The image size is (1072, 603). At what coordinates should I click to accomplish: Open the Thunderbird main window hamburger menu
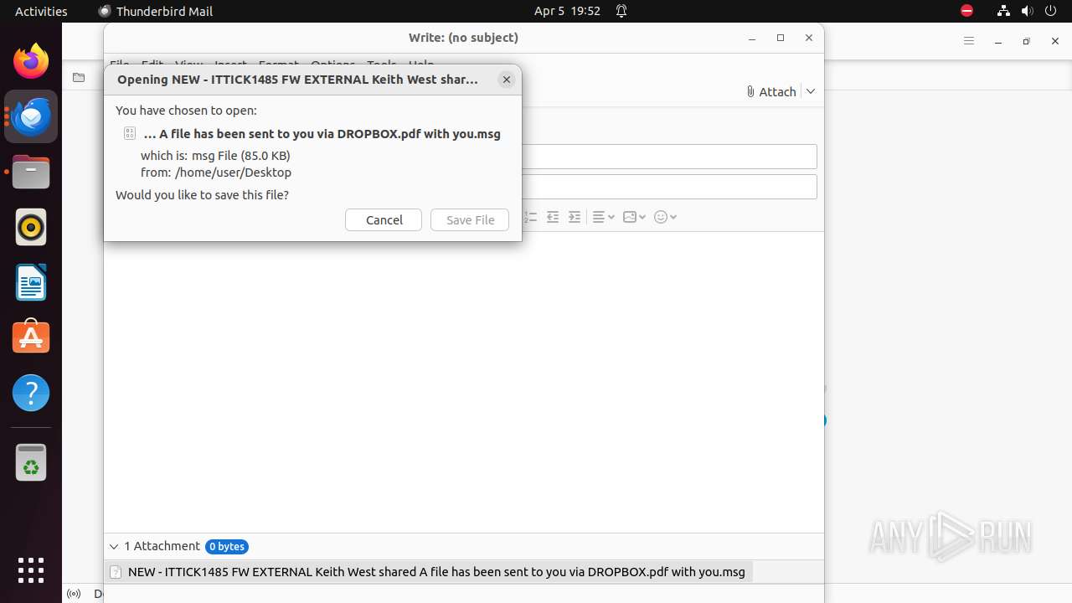[x=969, y=41]
